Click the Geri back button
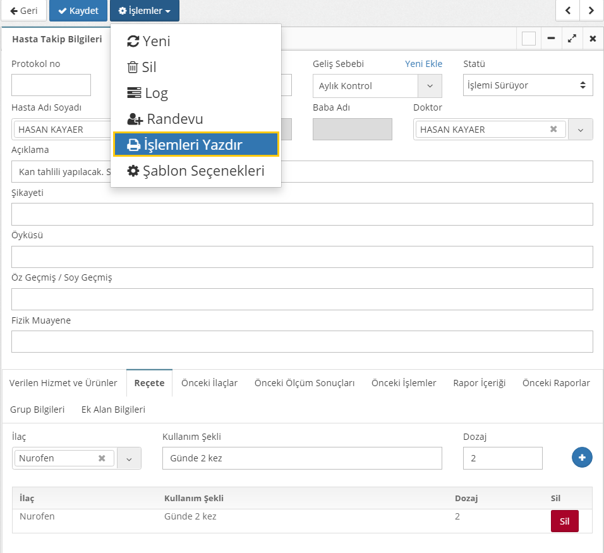 pyautogui.click(x=24, y=11)
